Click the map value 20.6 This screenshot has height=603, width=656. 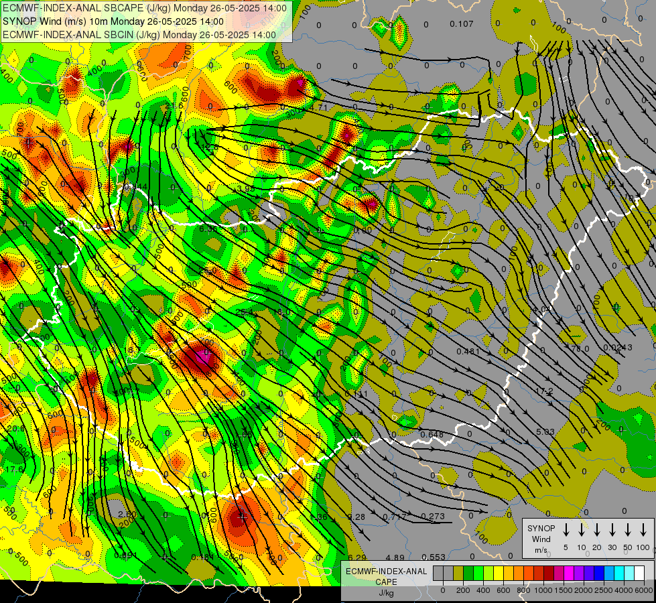coord(16,429)
